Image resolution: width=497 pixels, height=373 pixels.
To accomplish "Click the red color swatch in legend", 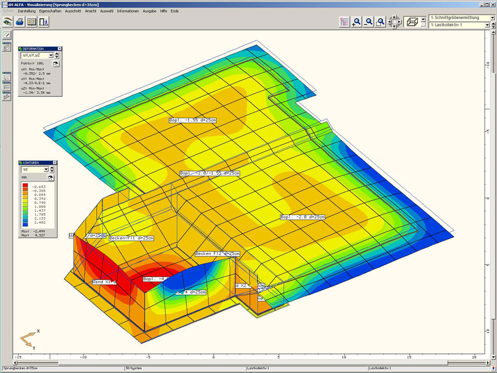I will 25,185.
